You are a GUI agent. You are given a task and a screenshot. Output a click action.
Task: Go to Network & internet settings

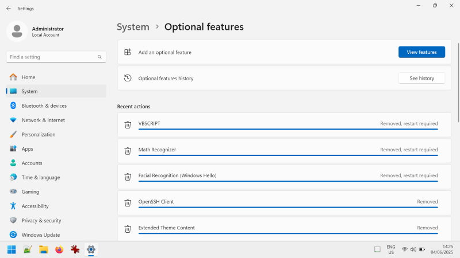43,120
